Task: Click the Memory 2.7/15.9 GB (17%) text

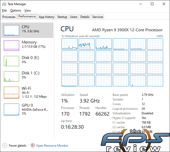Action: 34,47
